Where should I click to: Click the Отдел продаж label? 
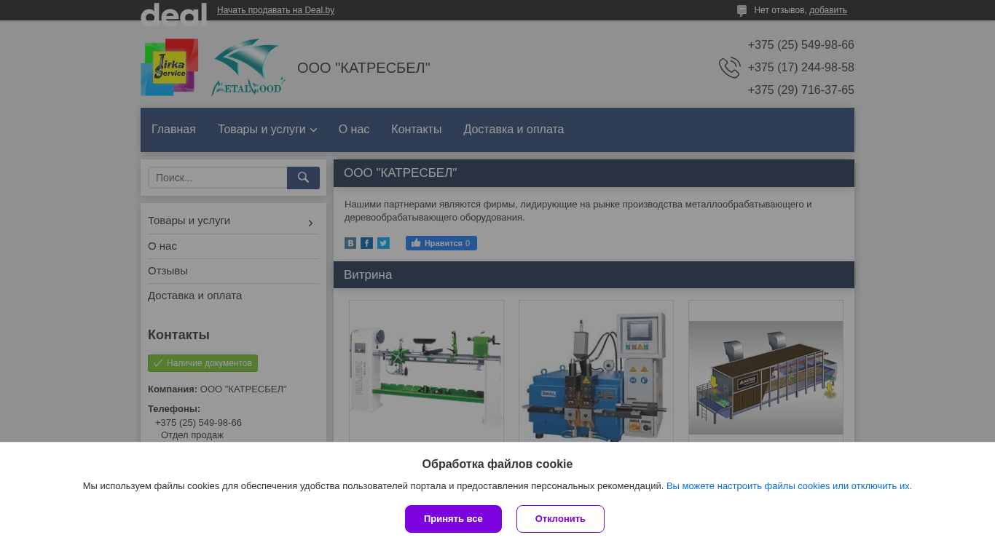pos(192,435)
